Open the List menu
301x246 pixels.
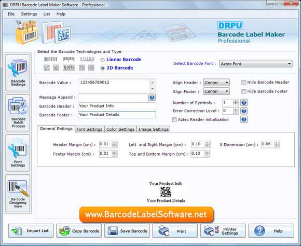(47, 14)
